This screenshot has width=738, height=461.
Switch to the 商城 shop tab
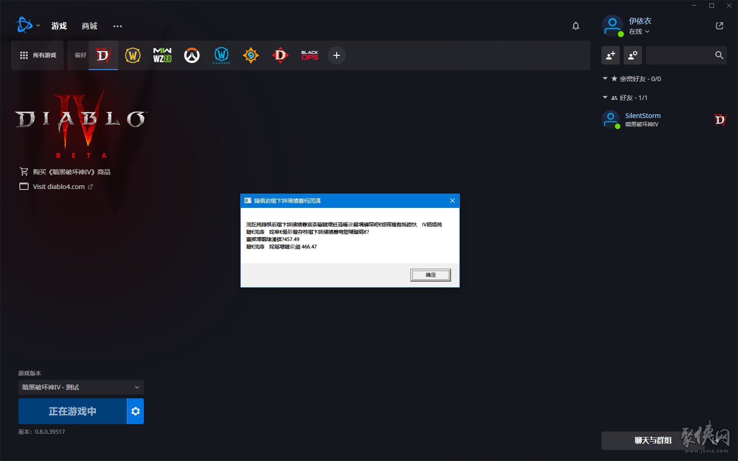coord(89,26)
